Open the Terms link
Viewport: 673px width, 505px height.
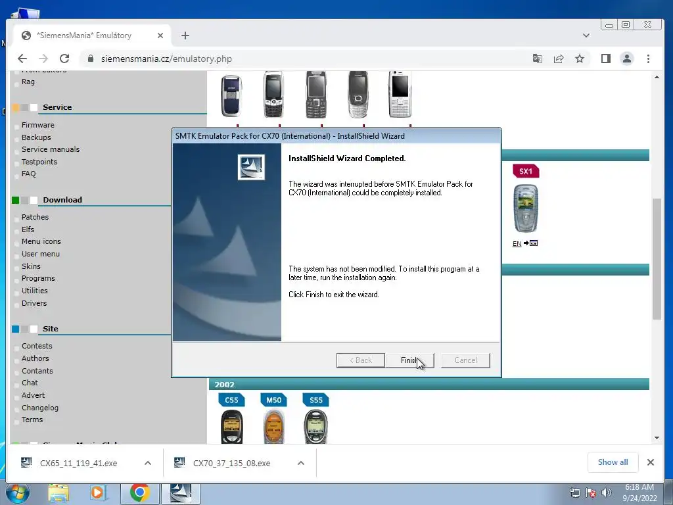(x=32, y=420)
